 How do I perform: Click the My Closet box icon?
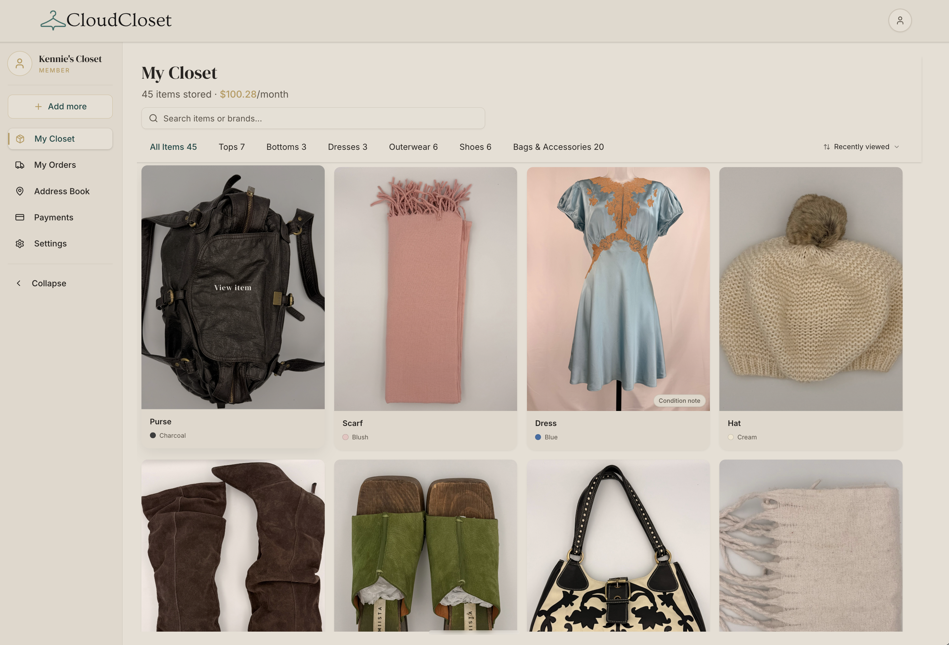pyautogui.click(x=20, y=139)
